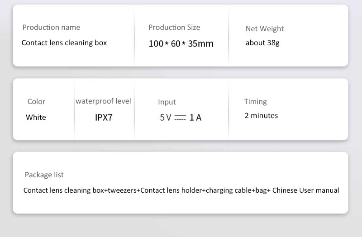Click "Chinese User manual" in package list
Screen dimensions: 362x237
tap(305, 190)
